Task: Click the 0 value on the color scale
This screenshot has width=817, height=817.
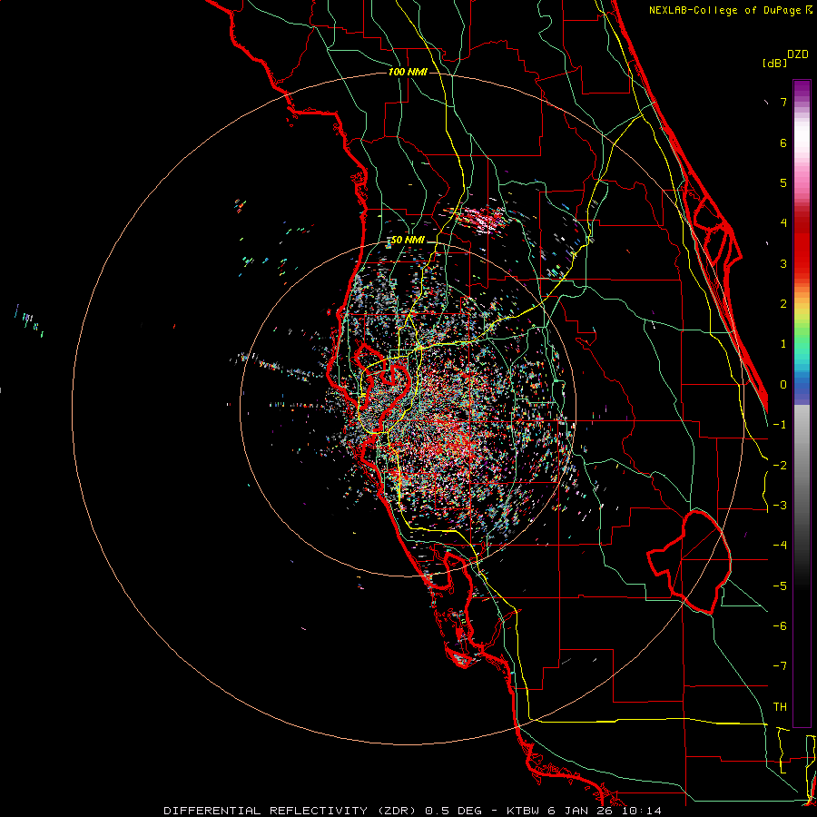Action: click(783, 385)
